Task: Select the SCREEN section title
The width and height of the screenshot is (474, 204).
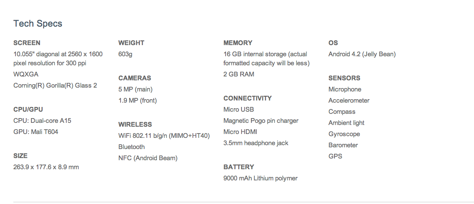Action: click(x=27, y=43)
